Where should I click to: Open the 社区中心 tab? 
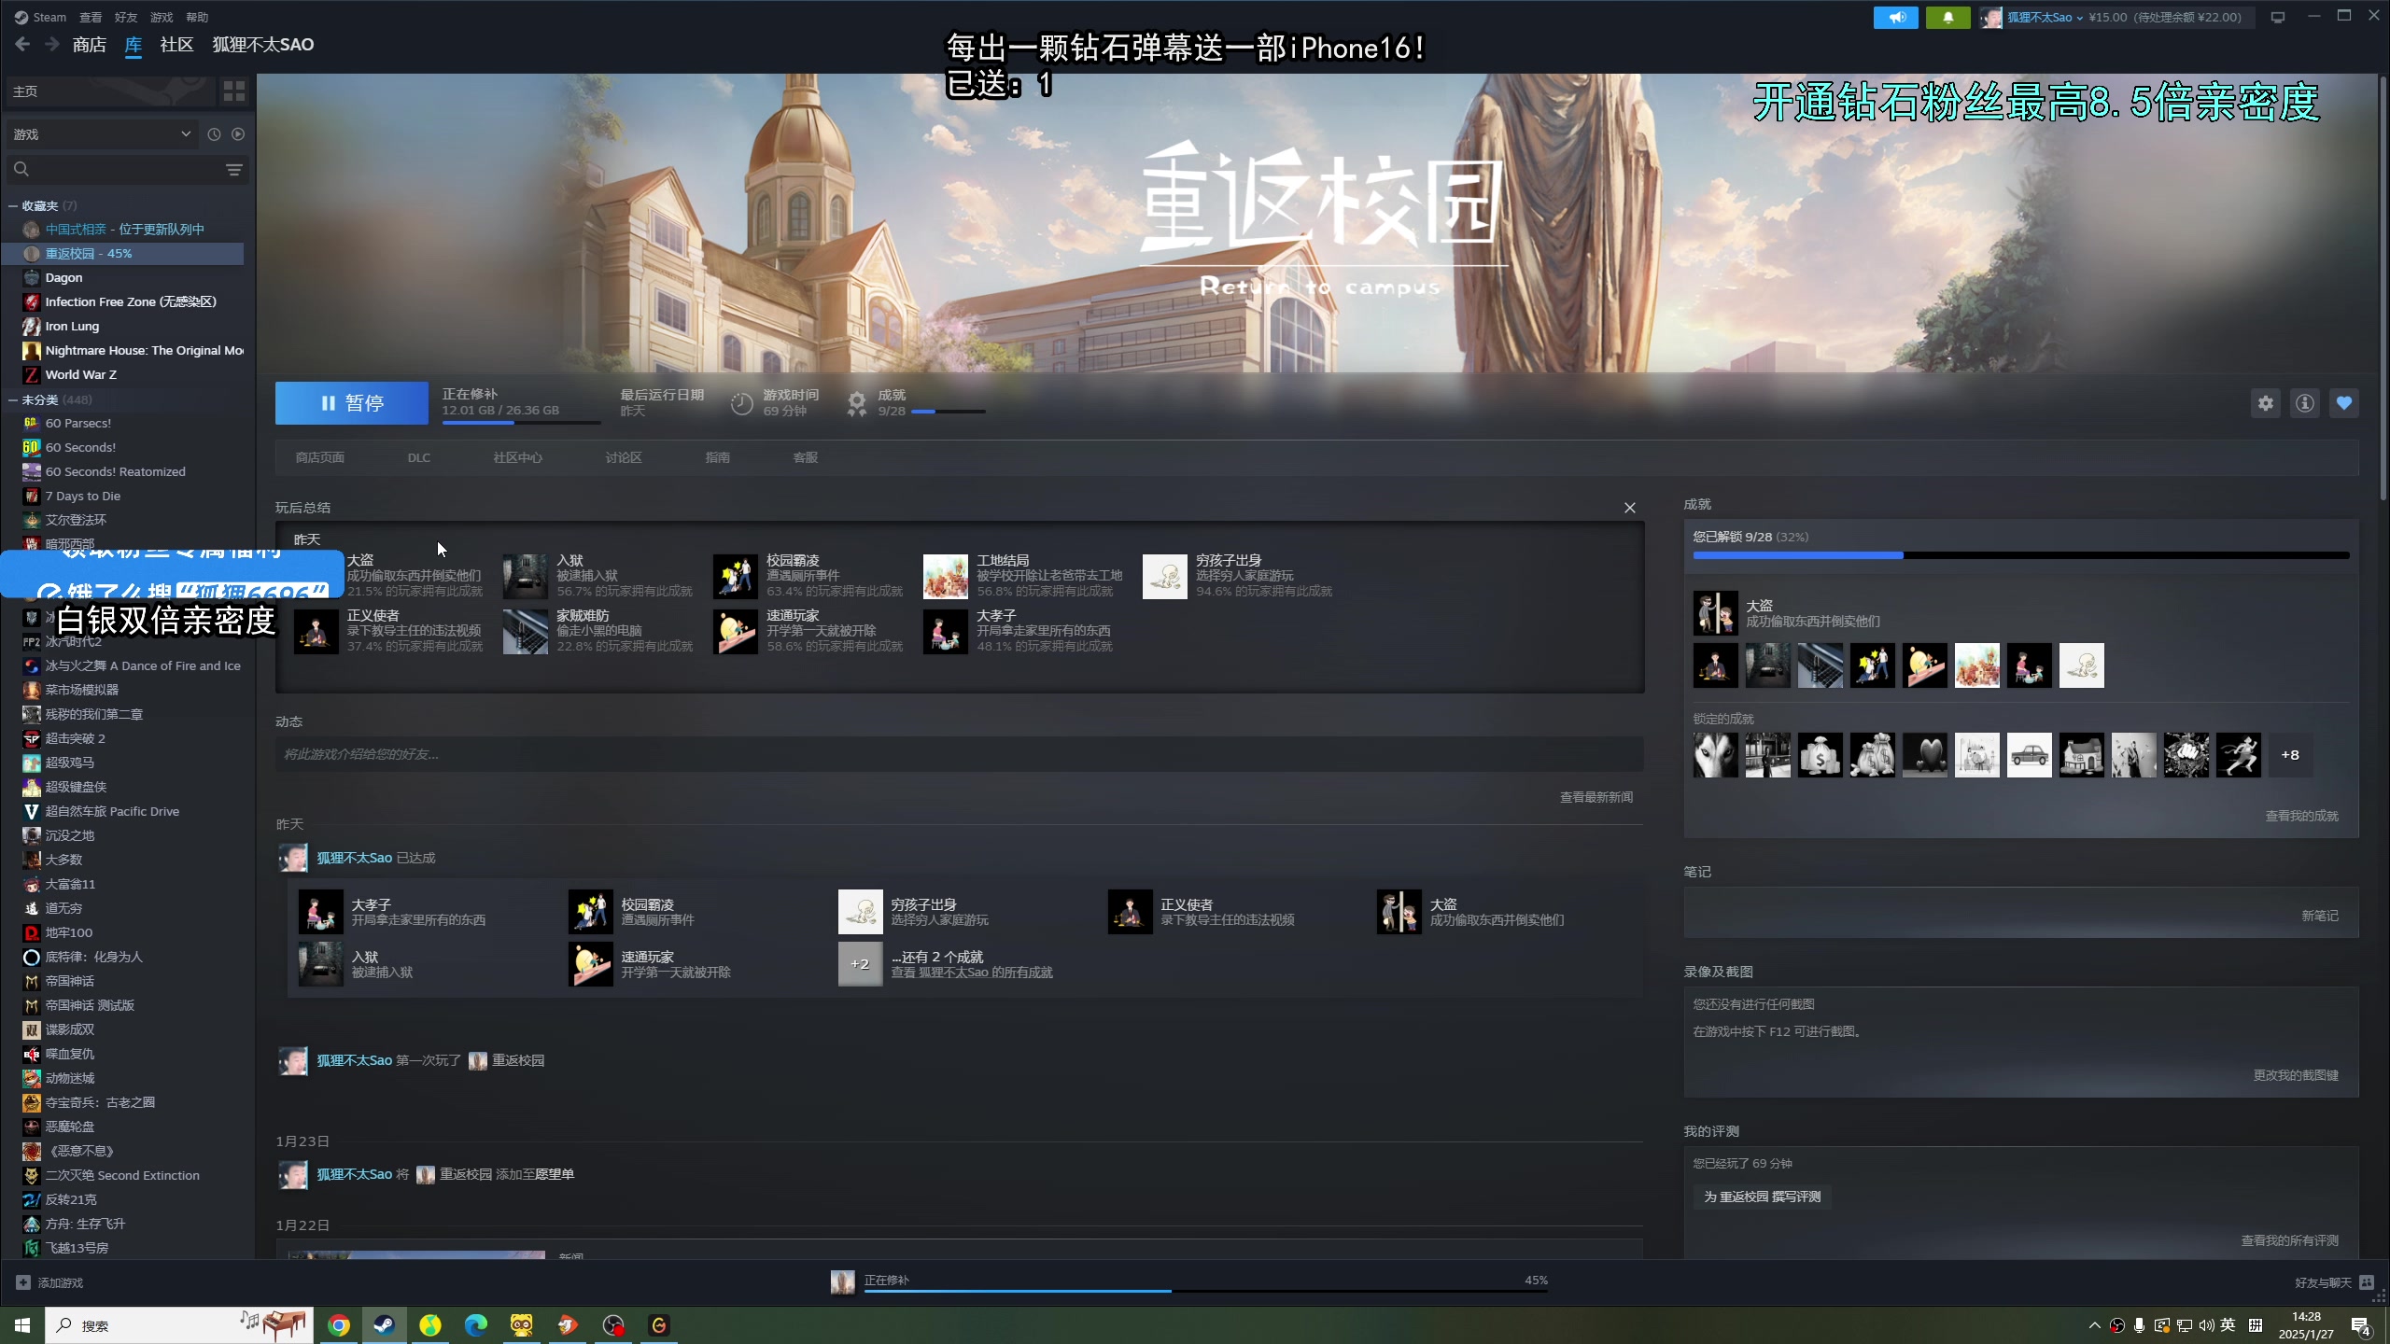tap(518, 457)
